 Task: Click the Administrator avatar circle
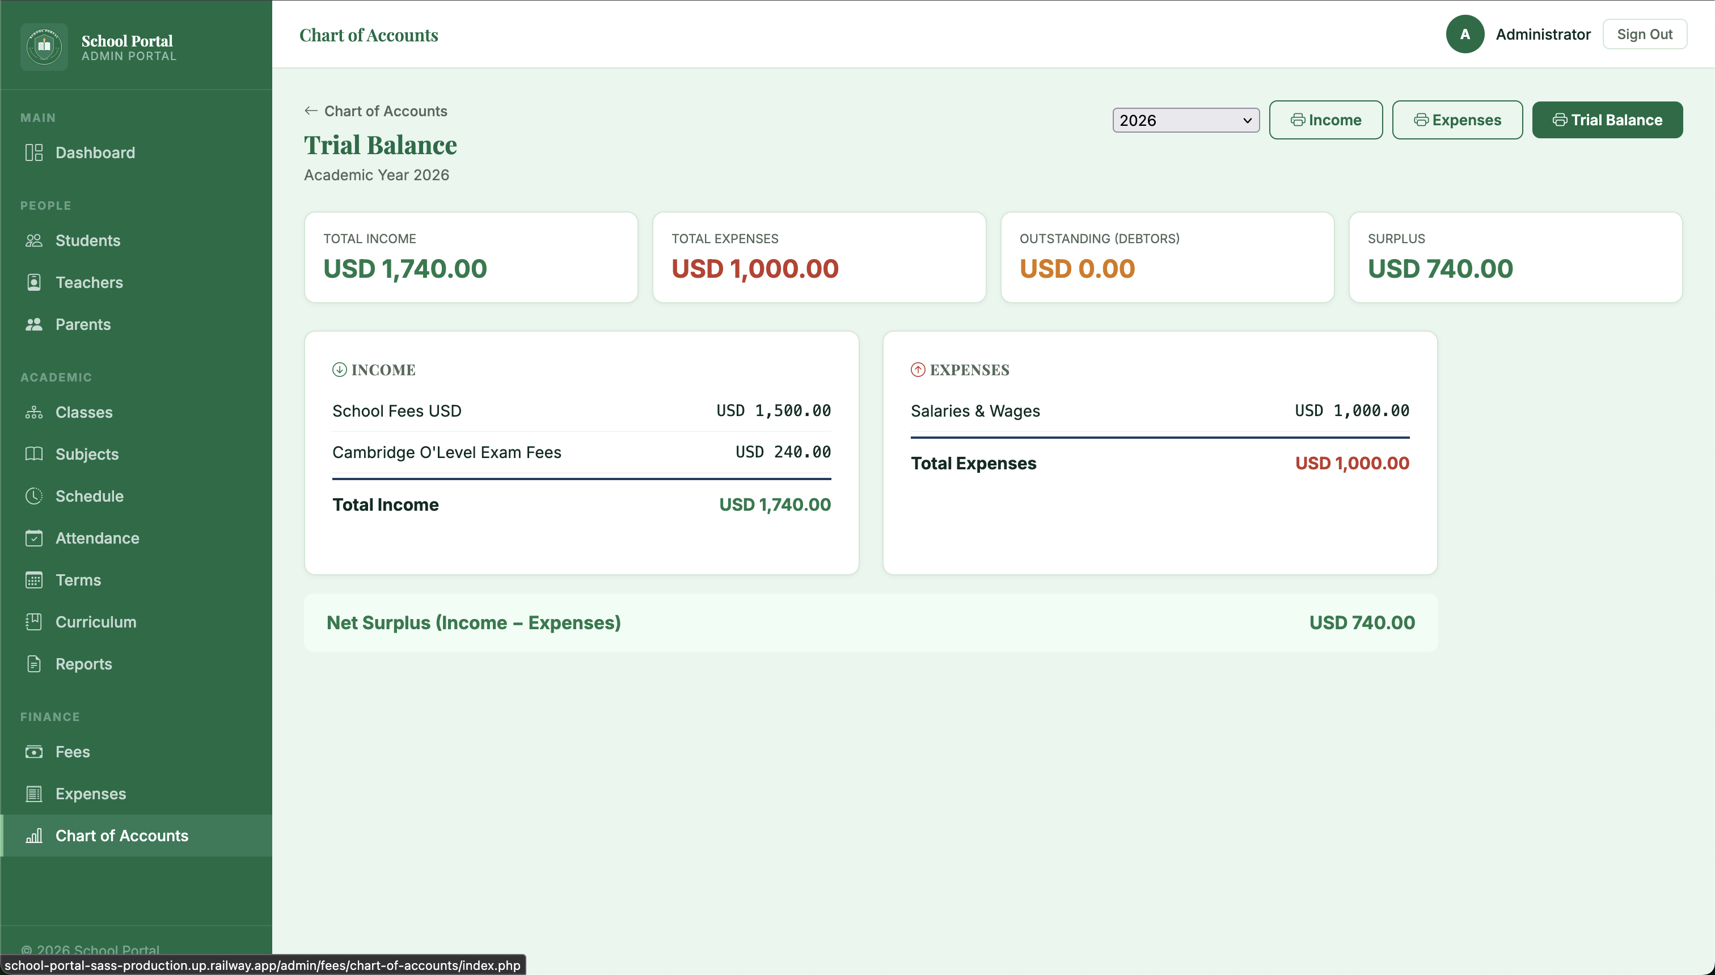(x=1464, y=34)
